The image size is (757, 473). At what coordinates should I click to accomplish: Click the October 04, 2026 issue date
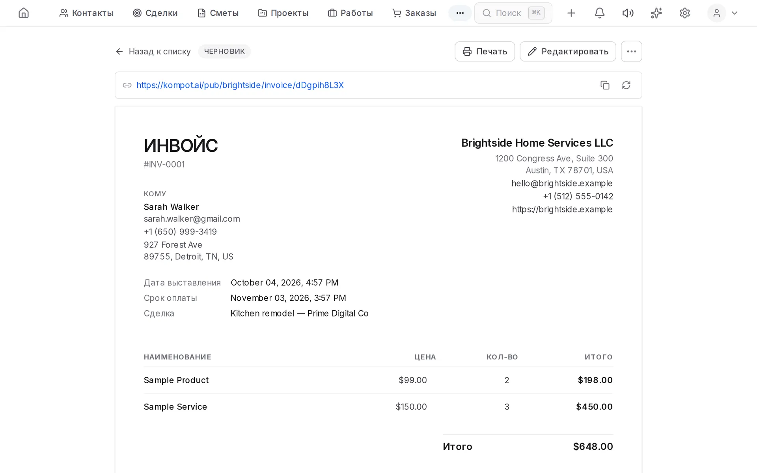pyautogui.click(x=284, y=283)
